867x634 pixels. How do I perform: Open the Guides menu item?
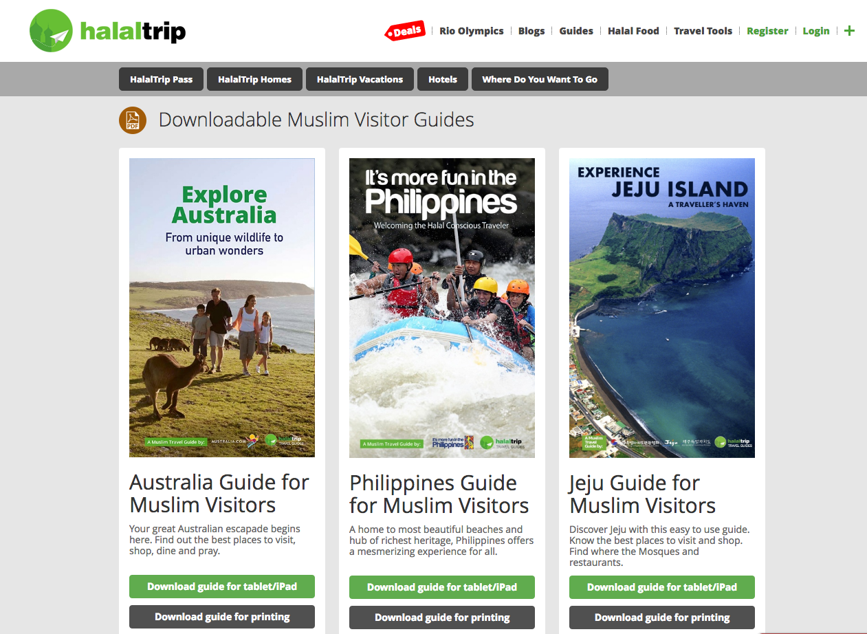coord(576,31)
